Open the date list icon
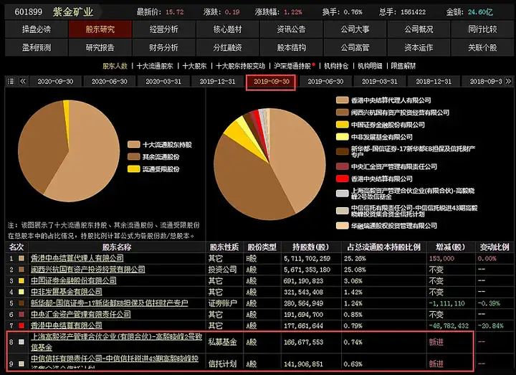 [x=11, y=81]
